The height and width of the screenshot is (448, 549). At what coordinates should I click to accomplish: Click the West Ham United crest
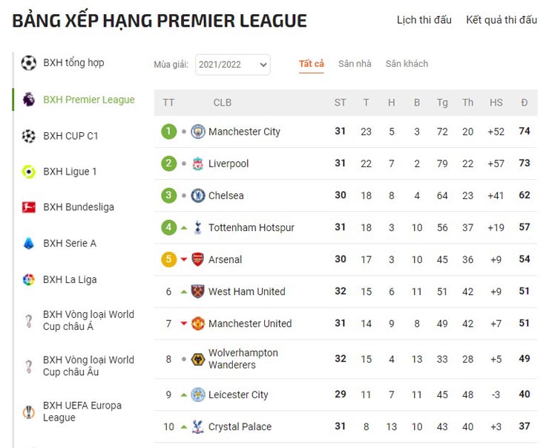click(x=198, y=291)
